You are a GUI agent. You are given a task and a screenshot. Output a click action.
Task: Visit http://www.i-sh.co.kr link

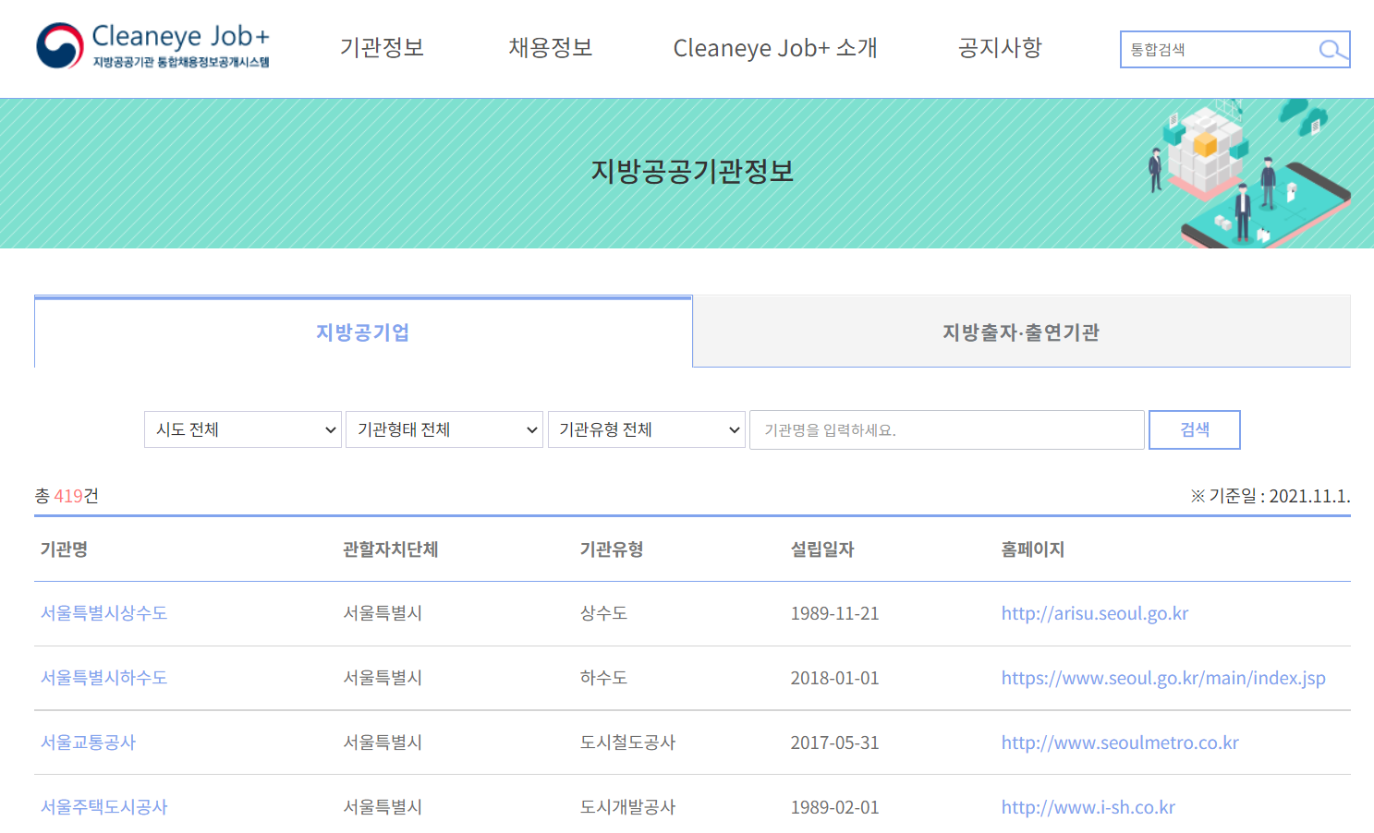1088,807
